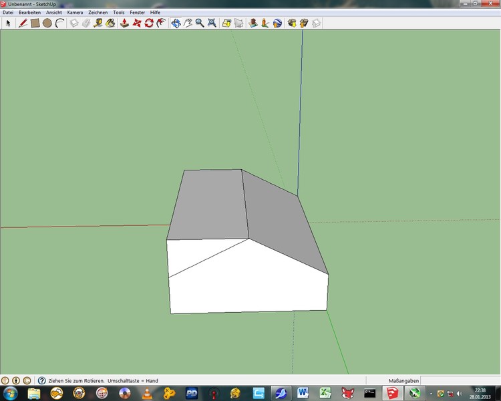Activate the Pan hand tool
The image size is (501, 401).
tap(188, 23)
